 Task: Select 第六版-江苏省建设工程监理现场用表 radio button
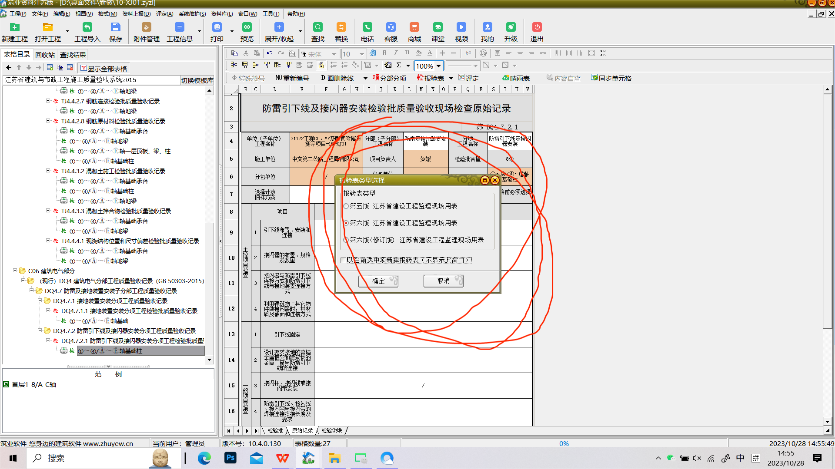click(346, 223)
